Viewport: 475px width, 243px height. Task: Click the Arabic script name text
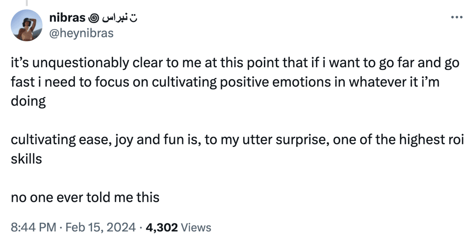[x=119, y=18]
